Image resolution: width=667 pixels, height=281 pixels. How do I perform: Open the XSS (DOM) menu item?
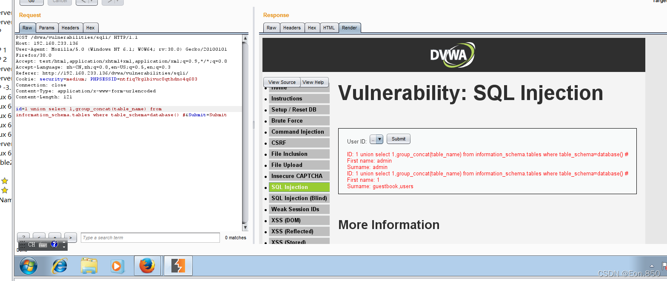coord(299,220)
